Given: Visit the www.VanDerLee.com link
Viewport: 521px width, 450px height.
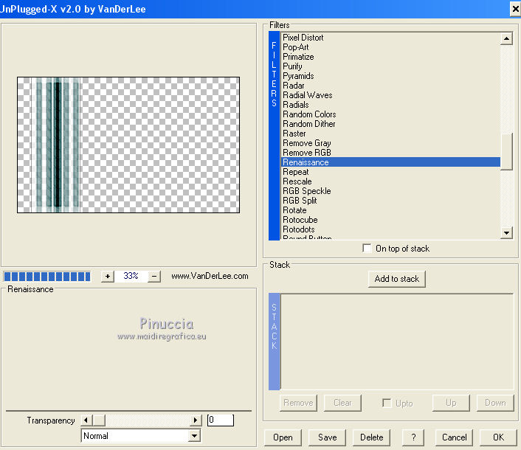Looking at the screenshot, I should coord(210,277).
